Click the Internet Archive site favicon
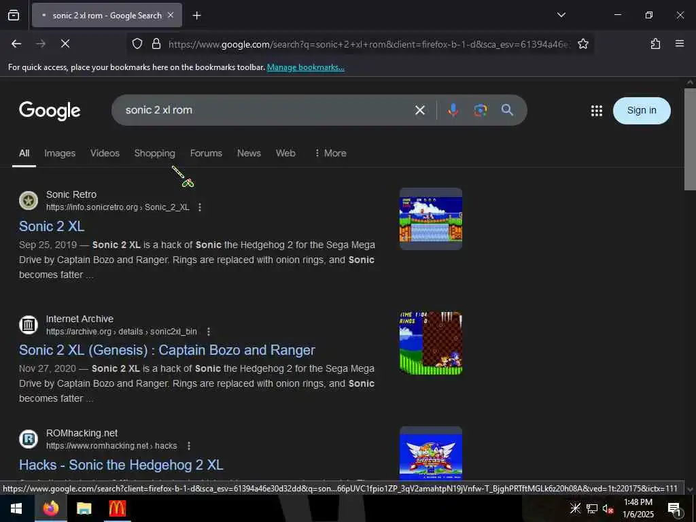This screenshot has height=522, width=696. [x=29, y=325]
